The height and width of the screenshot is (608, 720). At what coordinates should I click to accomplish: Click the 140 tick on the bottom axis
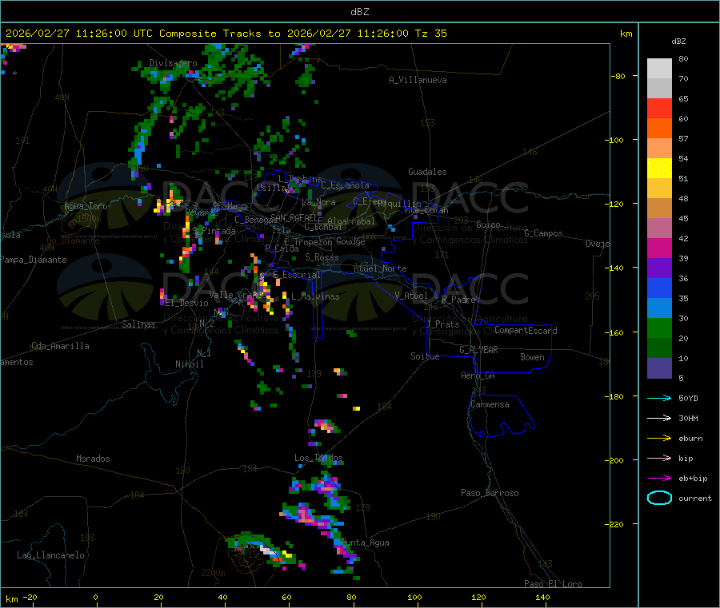click(x=542, y=597)
